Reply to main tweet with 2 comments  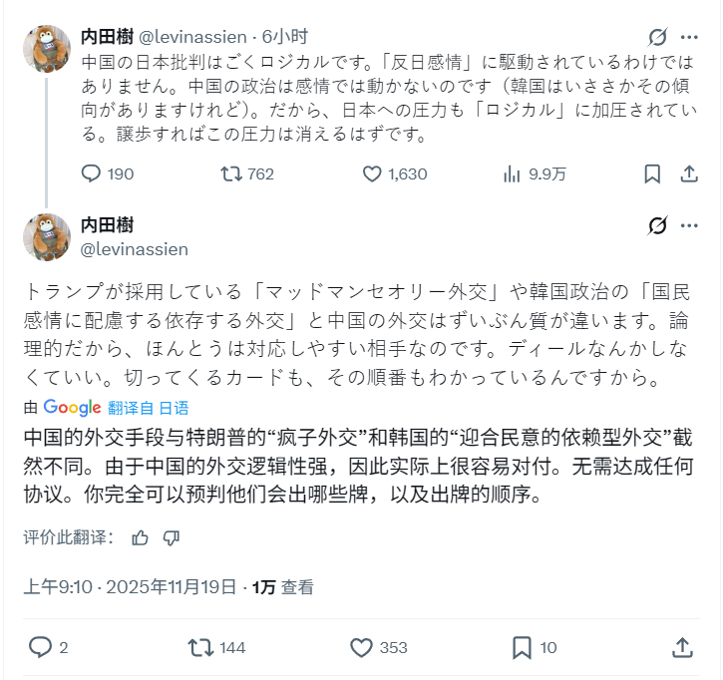coord(40,648)
